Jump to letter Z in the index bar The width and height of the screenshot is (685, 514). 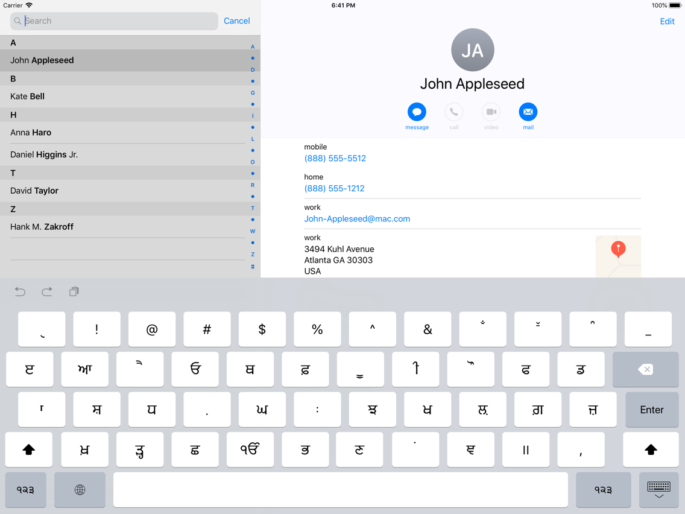[x=253, y=254]
